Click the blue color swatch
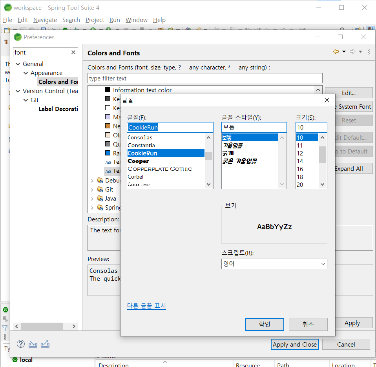376x367 pixels. coord(108,153)
